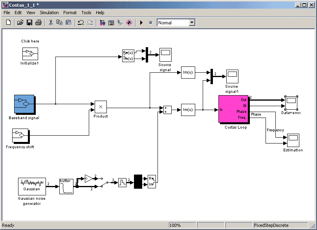Open the Simulation menu
Screen dimensions: 317x230
49,13
